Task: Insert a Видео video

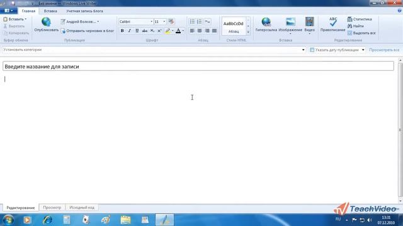Action: (309, 25)
